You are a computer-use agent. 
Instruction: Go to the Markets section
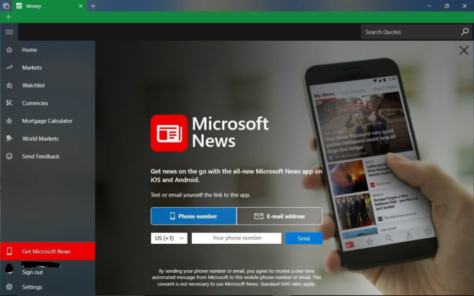pos(48,68)
